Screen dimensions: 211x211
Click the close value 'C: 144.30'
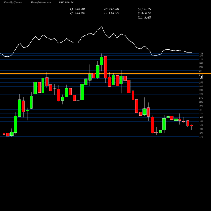pos(77,14)
